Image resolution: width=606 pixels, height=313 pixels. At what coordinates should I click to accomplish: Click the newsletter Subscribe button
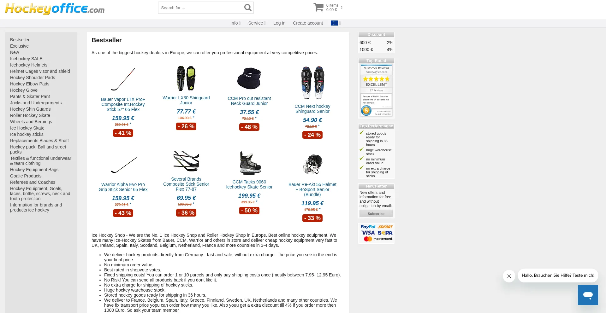click(x=376, y=214)
